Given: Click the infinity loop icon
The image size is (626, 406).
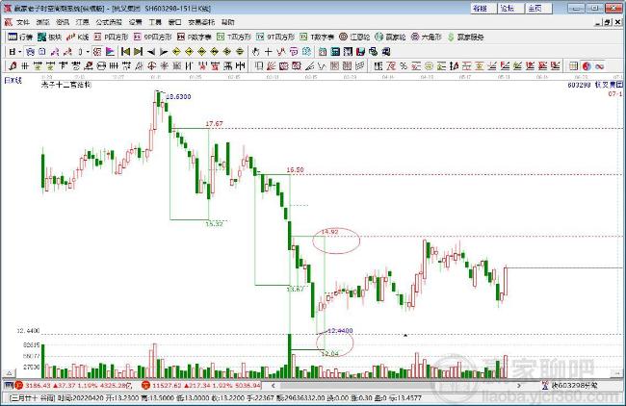Looking at the screenshot, I should point(599,65).
